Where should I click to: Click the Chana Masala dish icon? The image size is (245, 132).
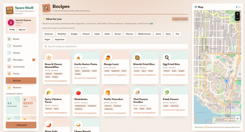click(78, 125)
